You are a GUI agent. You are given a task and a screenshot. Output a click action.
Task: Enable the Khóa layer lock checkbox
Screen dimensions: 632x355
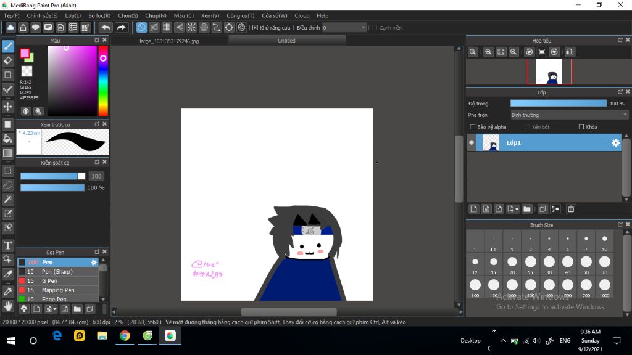coord(581,127)
